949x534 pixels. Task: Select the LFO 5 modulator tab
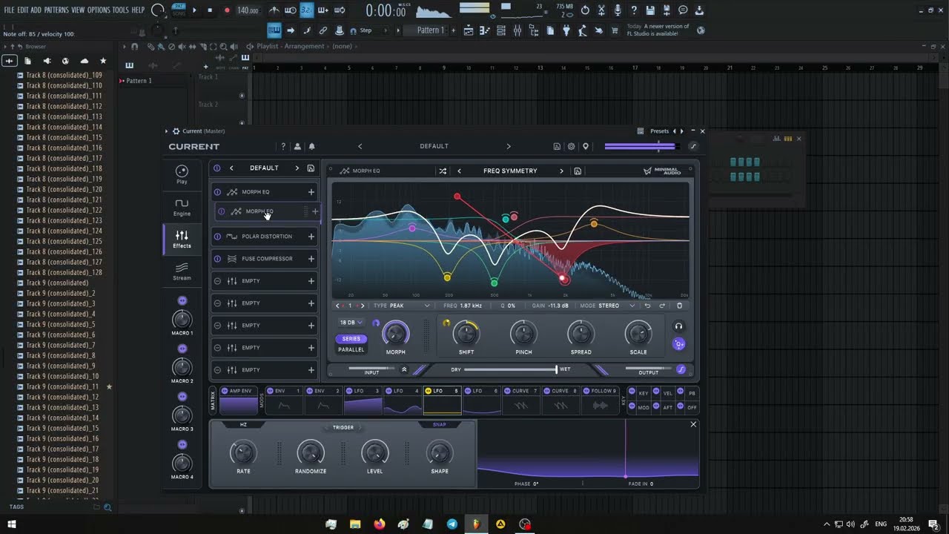pos(443,400)
